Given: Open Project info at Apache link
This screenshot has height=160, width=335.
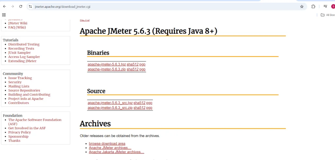Looking at the screenshot, I should click(26, 99).
